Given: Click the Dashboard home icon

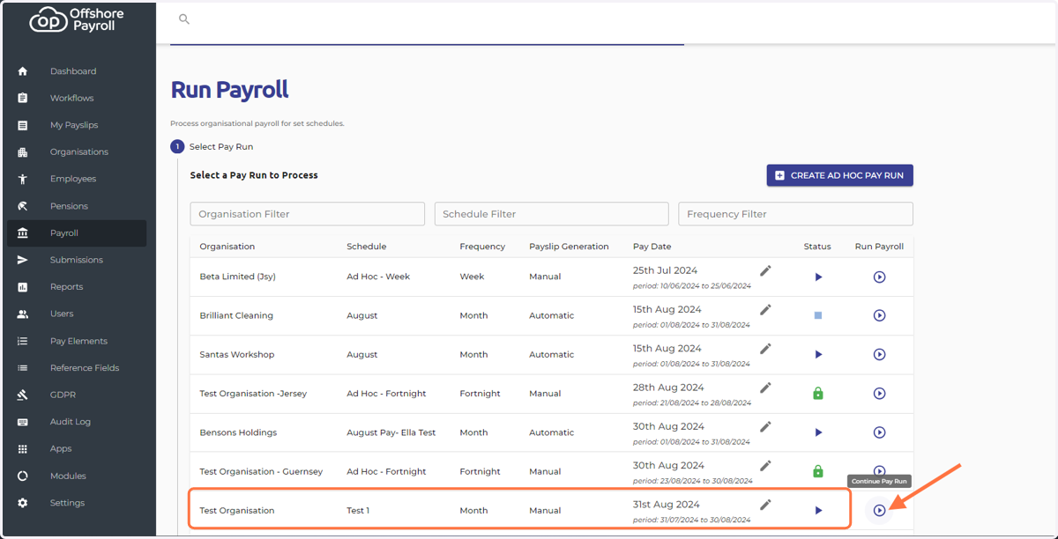Looking at the screenshot, I should pos(23,71).
